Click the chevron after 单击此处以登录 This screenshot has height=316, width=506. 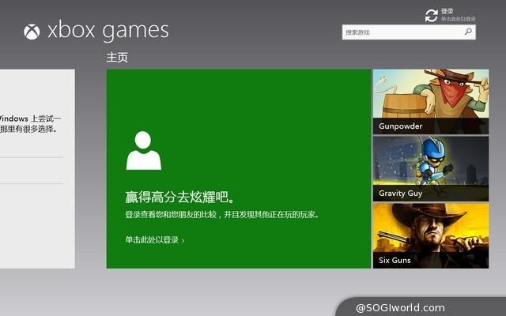click(x=183, y=240)
